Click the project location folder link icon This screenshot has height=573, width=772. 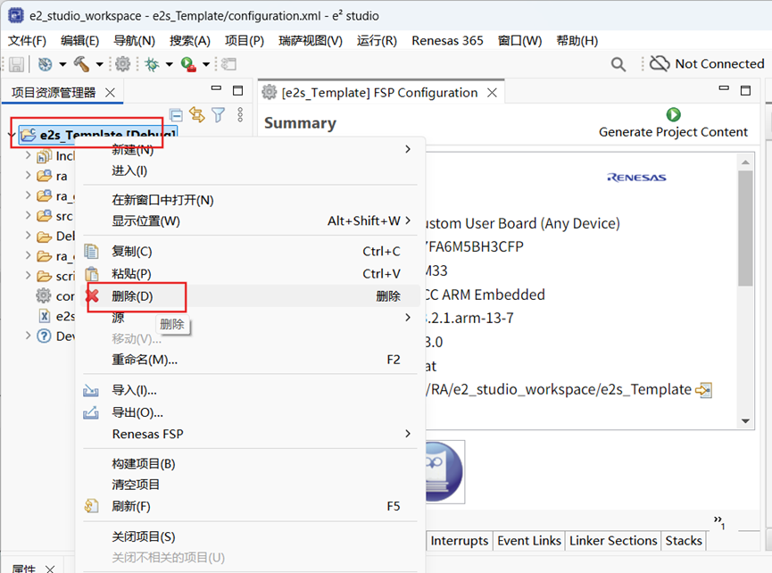pos(703,390)
